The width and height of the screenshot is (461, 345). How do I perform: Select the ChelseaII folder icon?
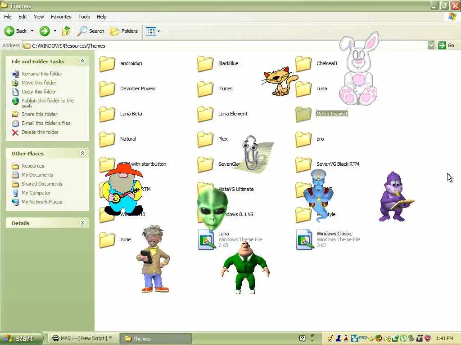[x=303, y=64]
